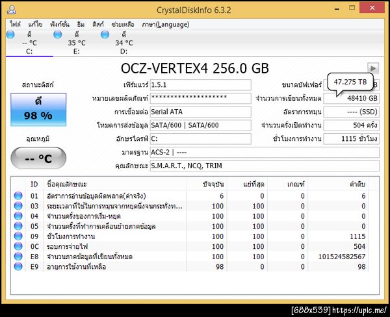
Task: Click raw value 1115 in table
Action: pyautogui.click(x=357, y=236)
